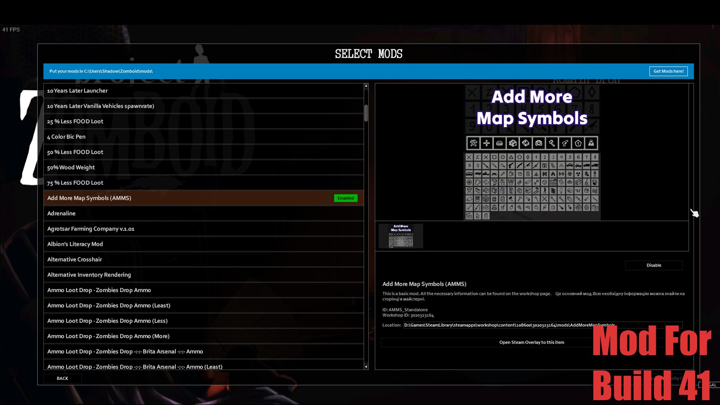The height and width of the screenshot is (405, 720).
Task: Select the 50% Wood Weight mod
Action: [204, 168]
